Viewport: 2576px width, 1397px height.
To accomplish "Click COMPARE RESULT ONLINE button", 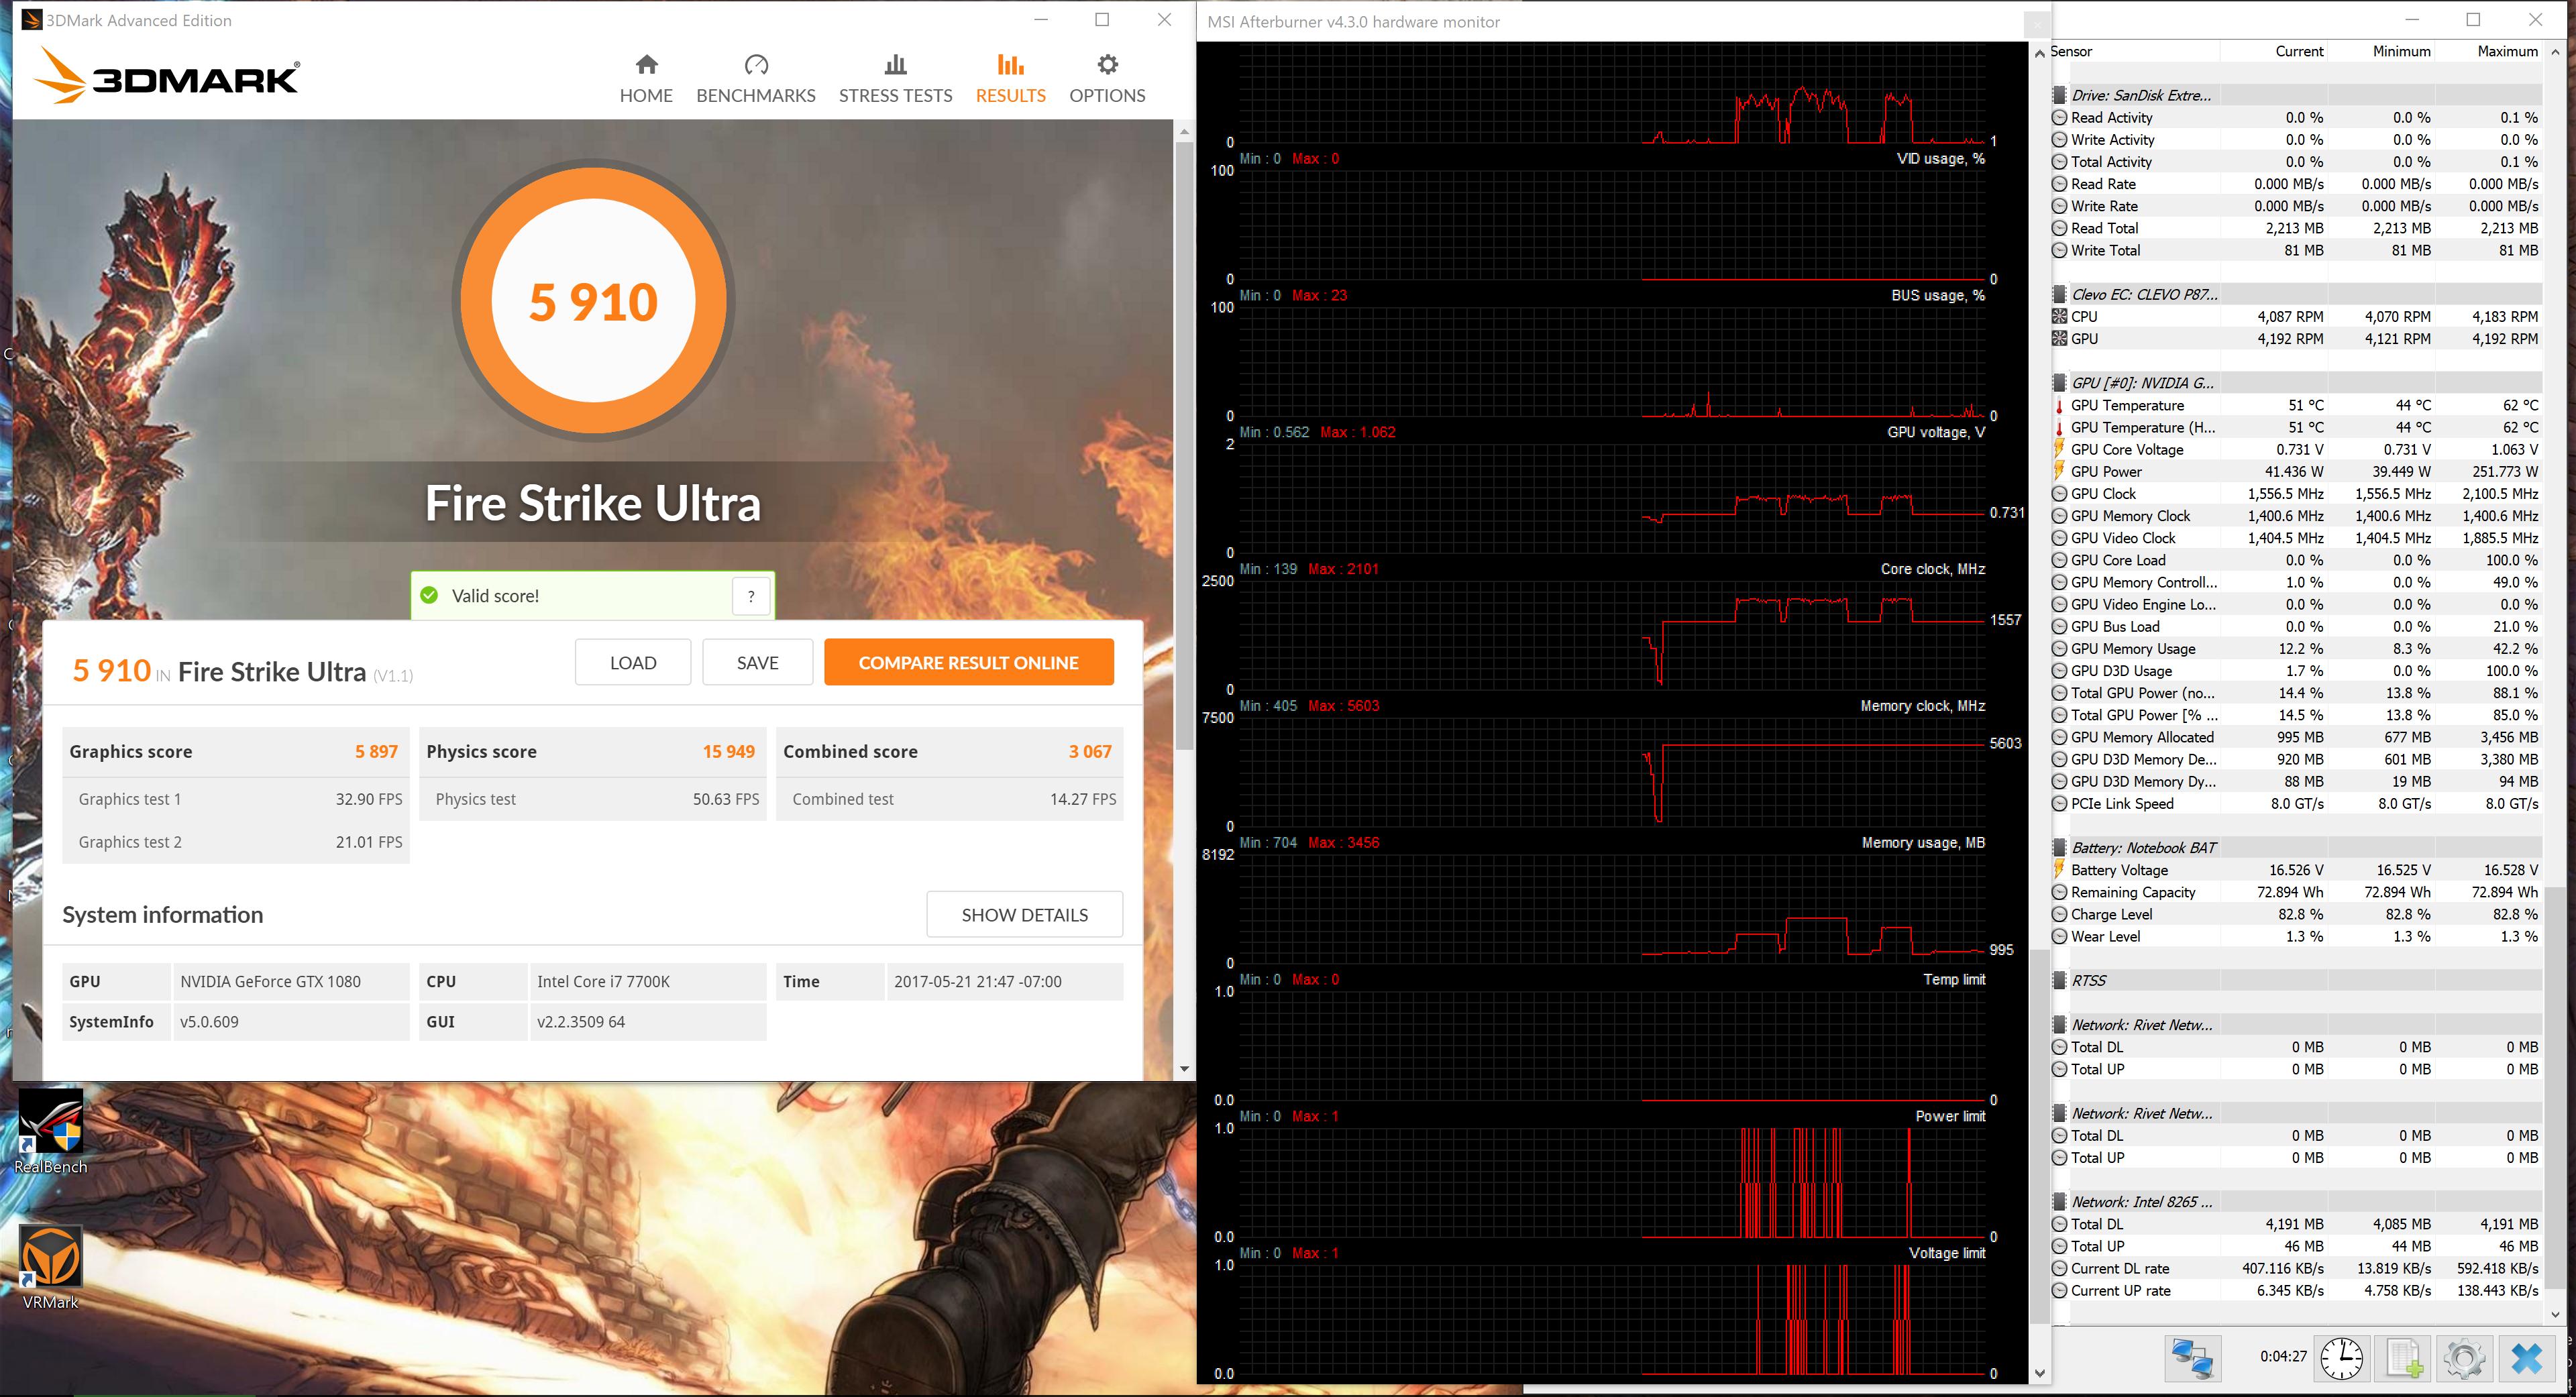I will click(x=968, y=663).
